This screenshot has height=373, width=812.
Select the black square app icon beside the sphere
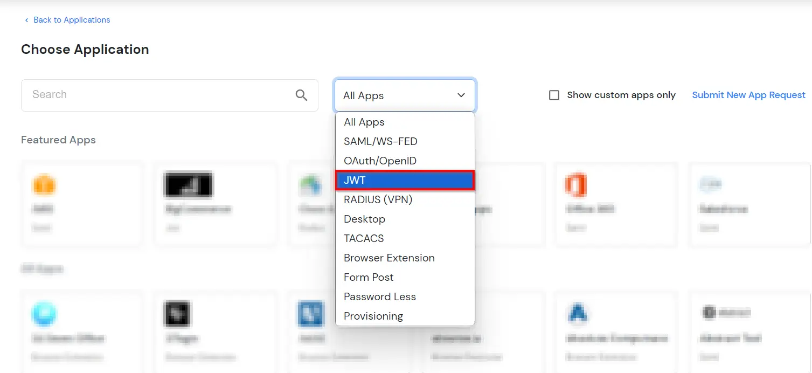[x=177, y=313]
